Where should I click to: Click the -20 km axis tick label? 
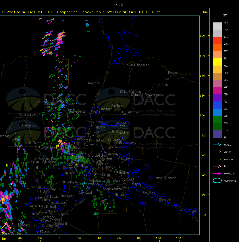39,238
